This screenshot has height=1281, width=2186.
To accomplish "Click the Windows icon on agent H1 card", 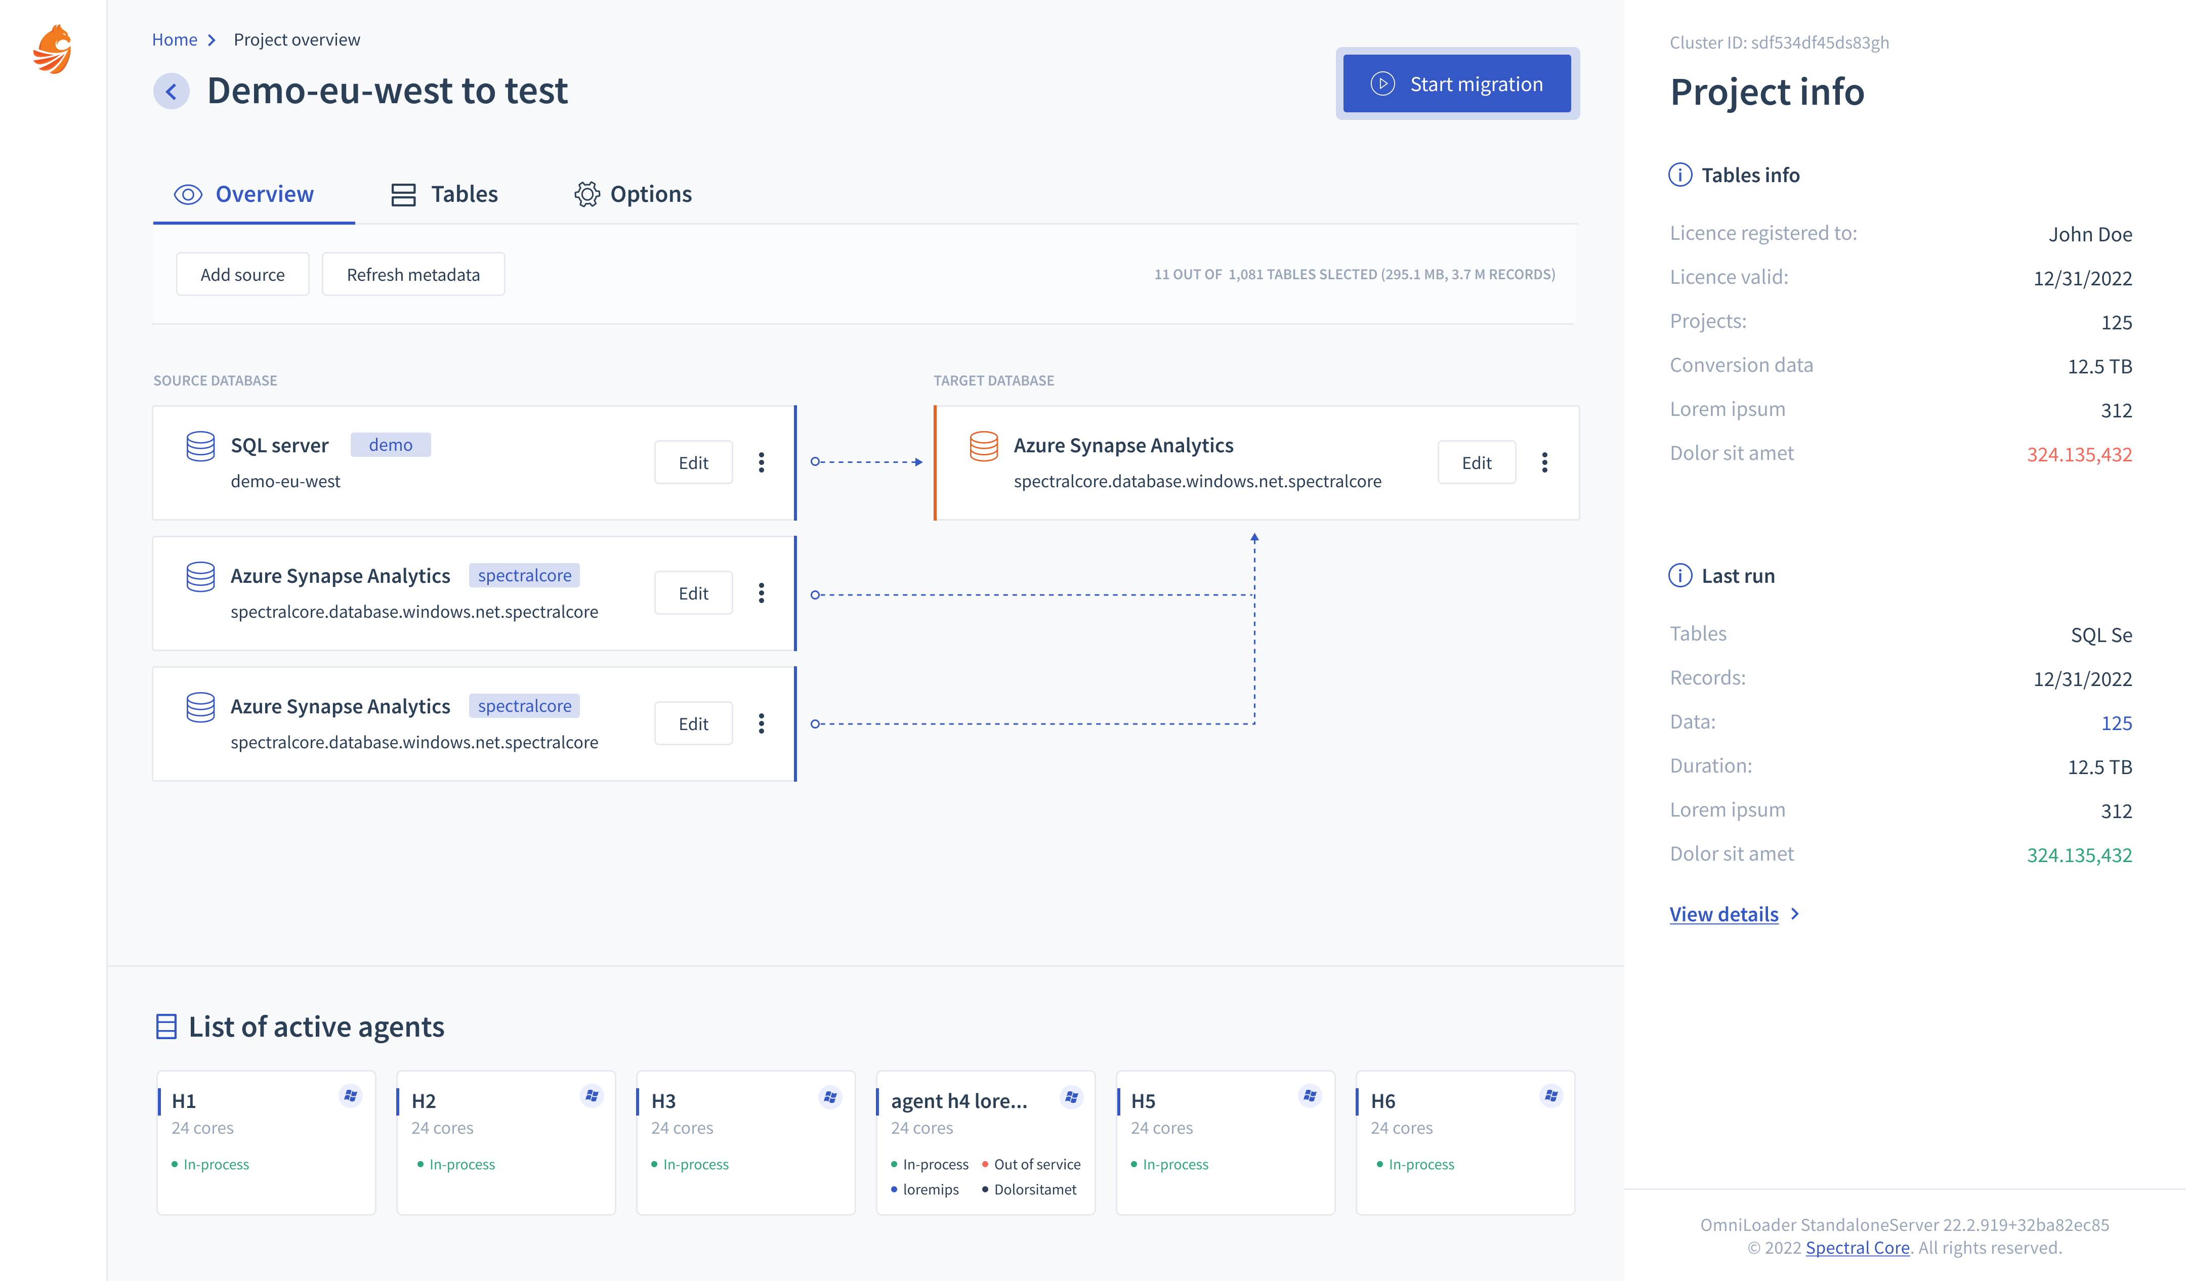I will tap(351, 1095).
